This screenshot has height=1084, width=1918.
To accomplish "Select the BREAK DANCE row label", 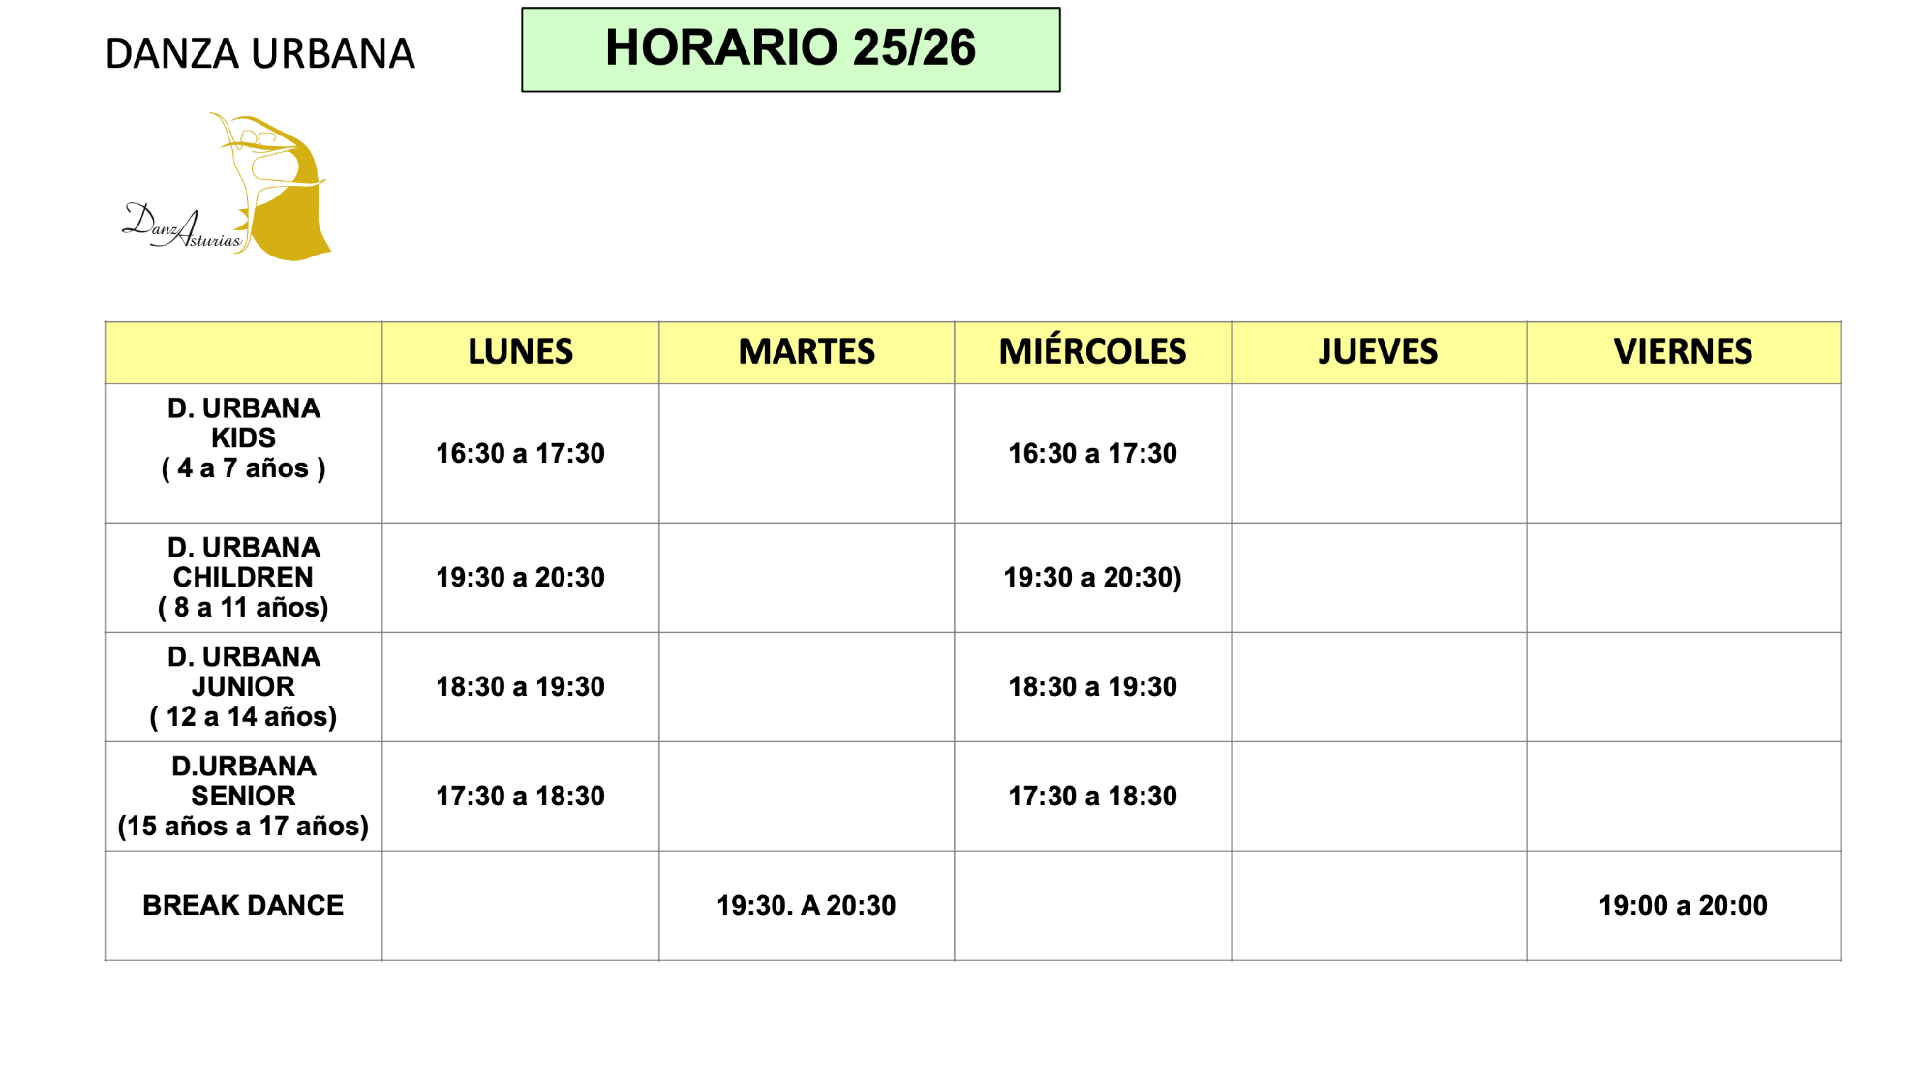I will (x=243, y=905).
